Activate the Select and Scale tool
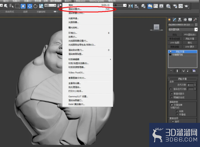Screen dimensions: 200x147 pos(41,6)
